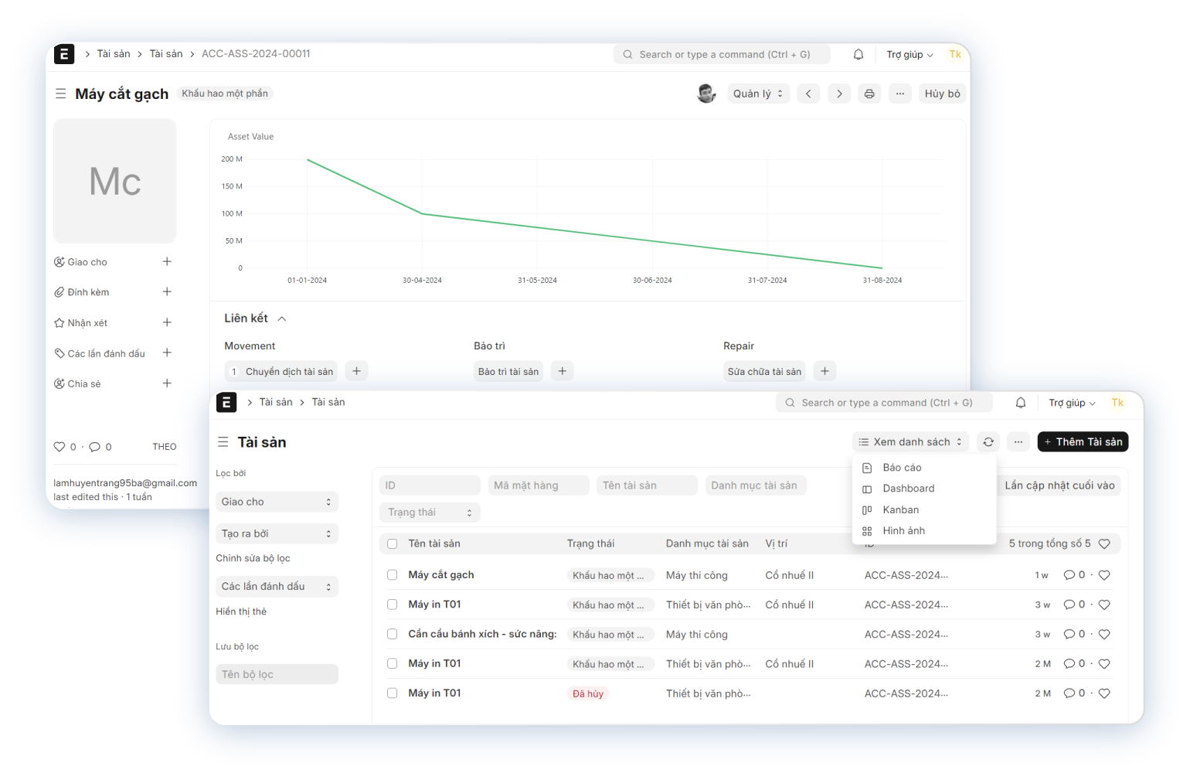Add tag with plus next to Các lần đánh dấu
This screenshot has width=1190, height=780.
pyautogui.click(x=167, y=353)
